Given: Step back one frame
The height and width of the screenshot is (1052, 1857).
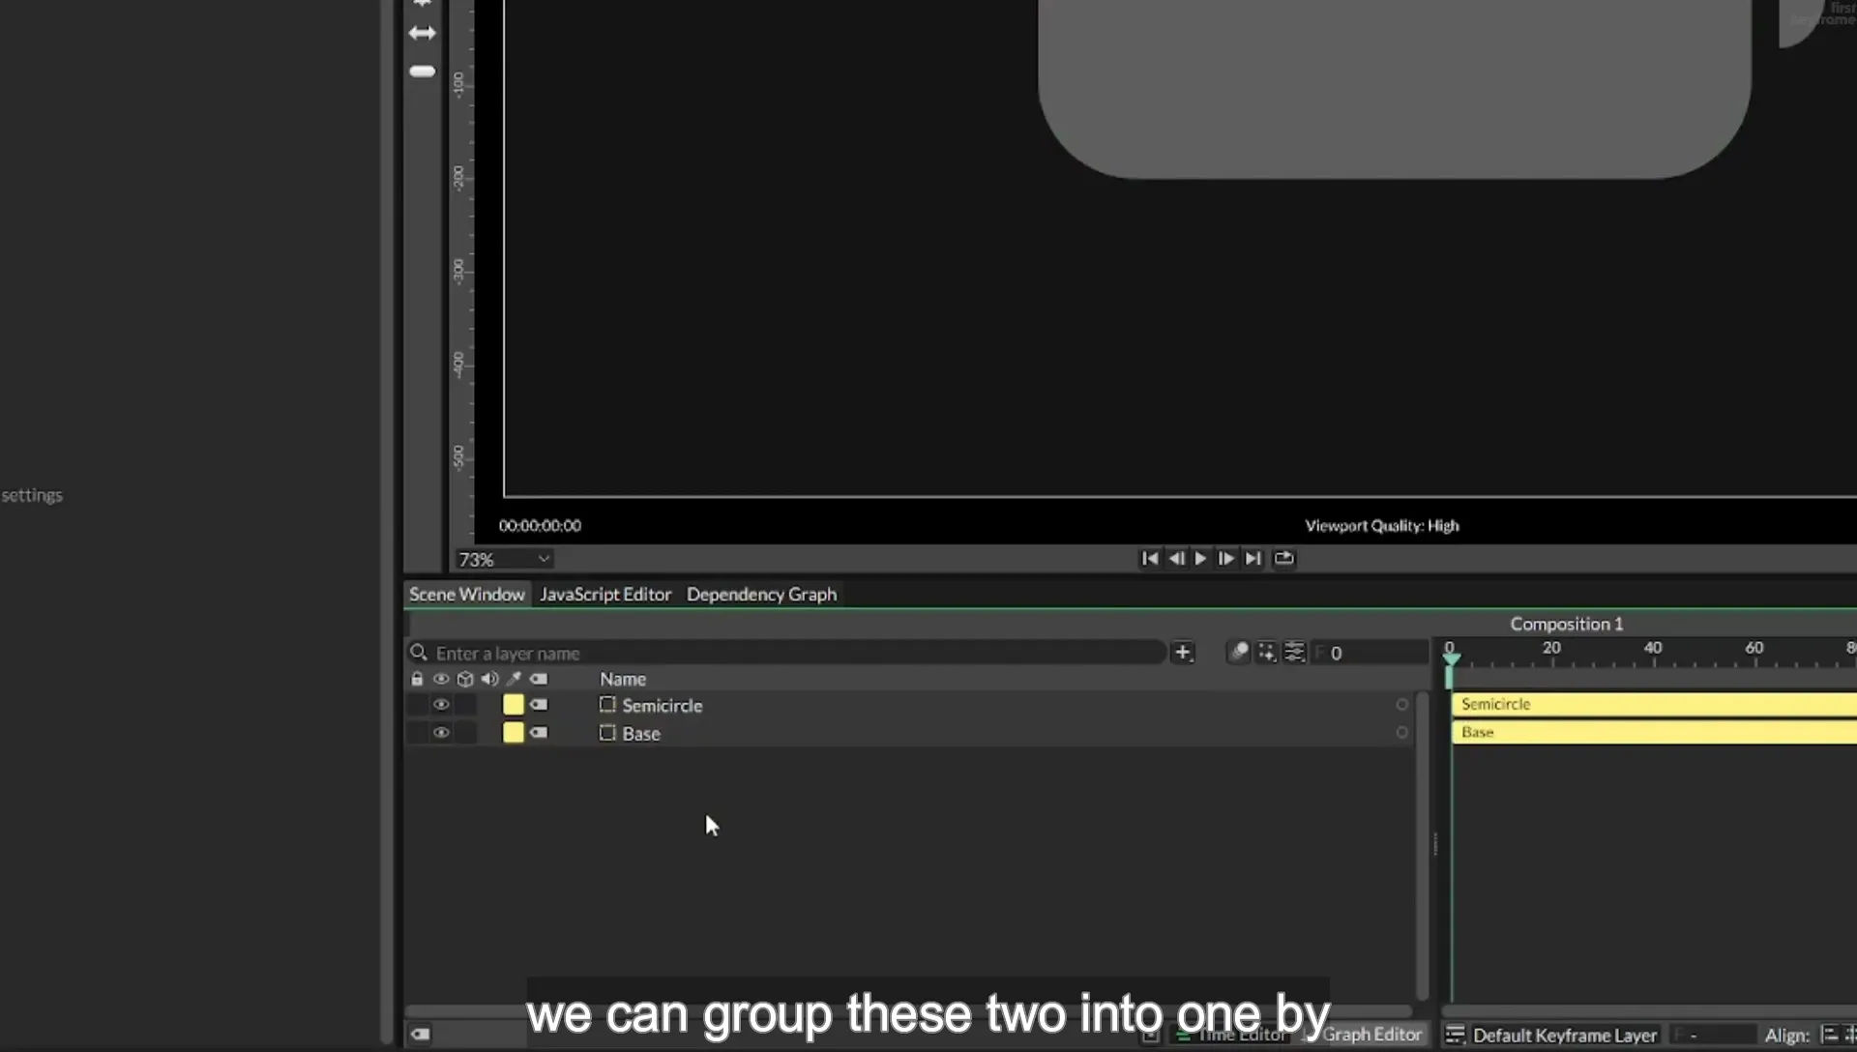Looking at the screenshot, I should tap(1176, 559).
